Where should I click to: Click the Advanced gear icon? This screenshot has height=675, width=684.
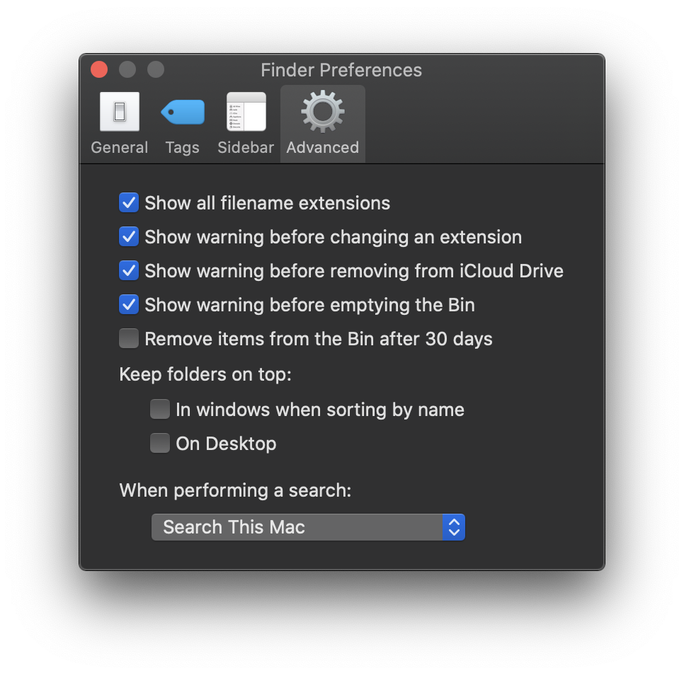tap(322, 112)
